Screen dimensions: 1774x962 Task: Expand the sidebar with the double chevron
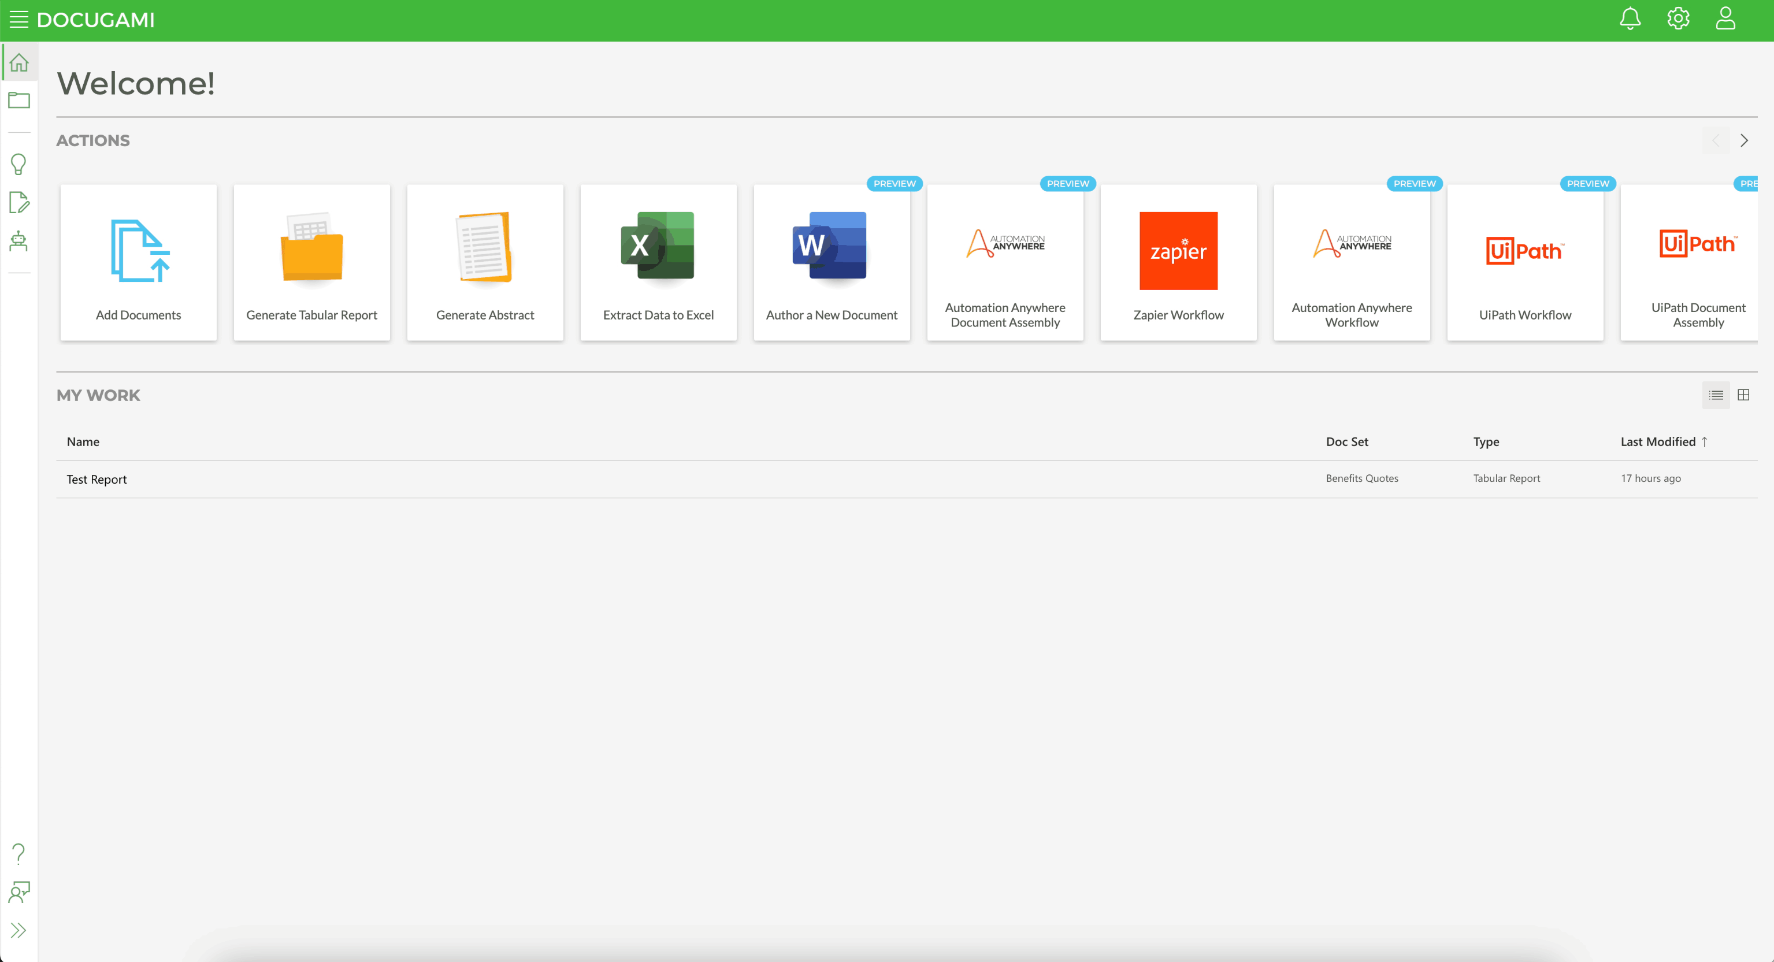[18, 930]
